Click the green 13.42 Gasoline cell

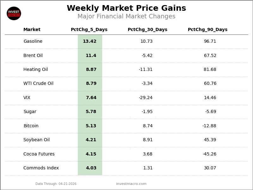(x=90, y=41)
